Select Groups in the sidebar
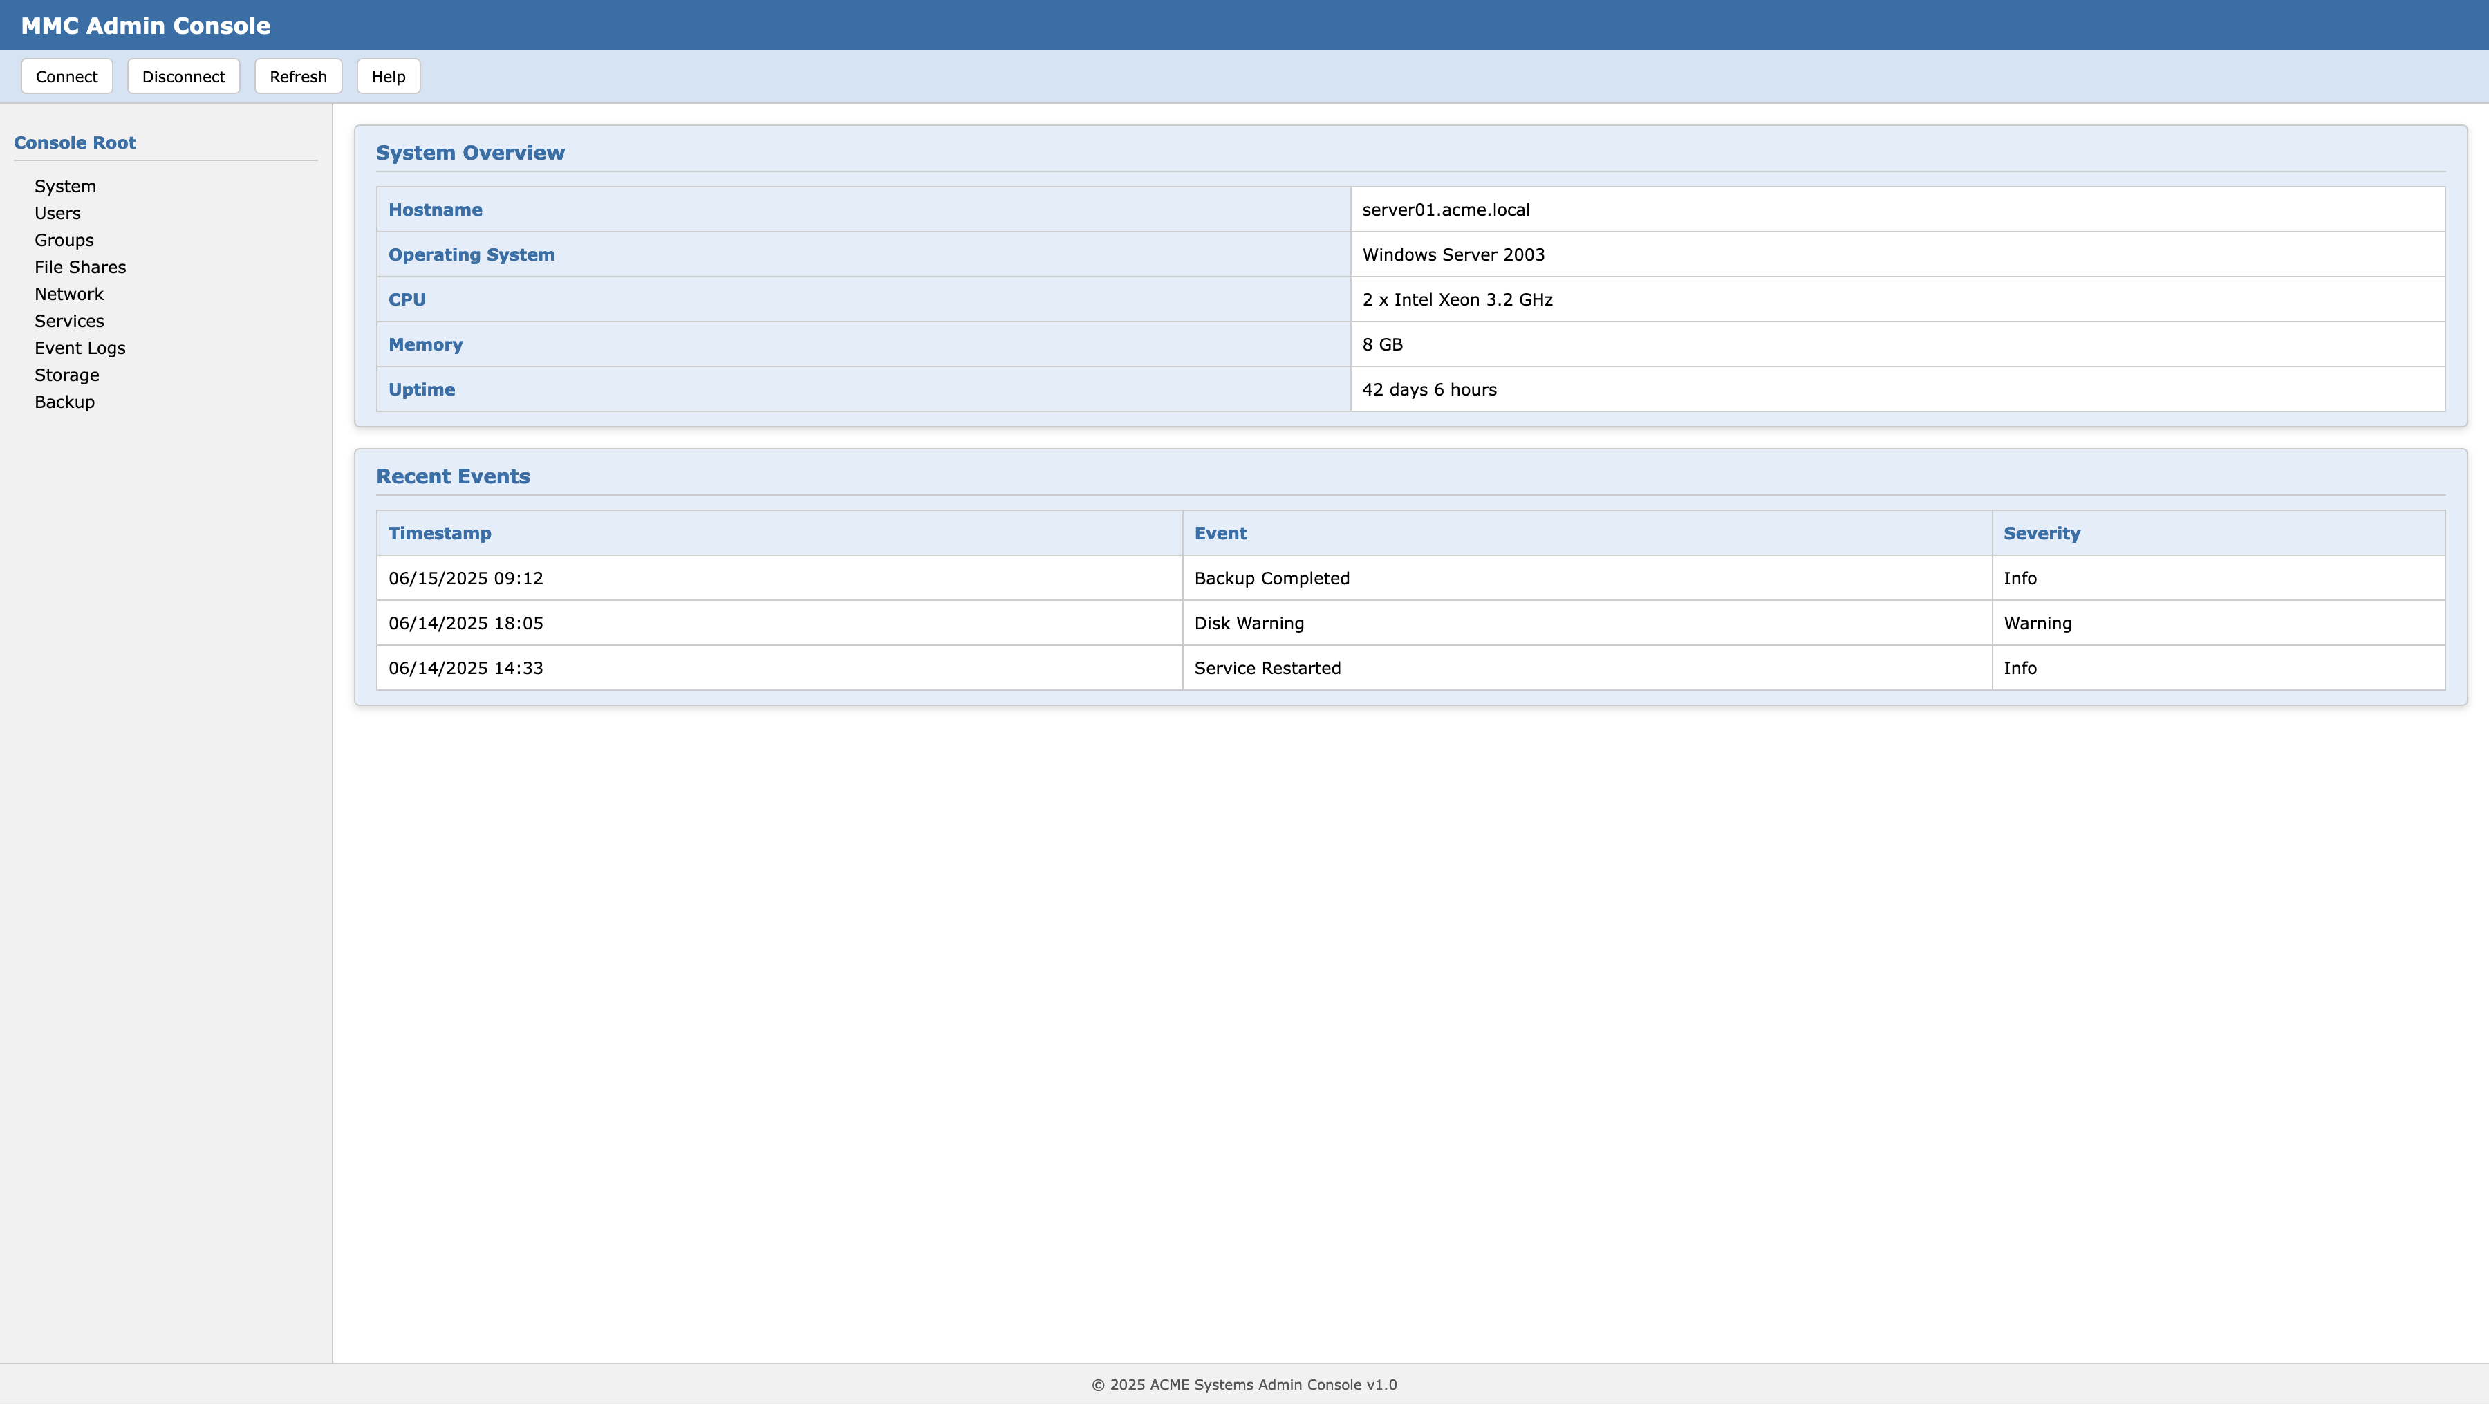This screenshot has width=2489, height=1405. click(x=64, y=240)
